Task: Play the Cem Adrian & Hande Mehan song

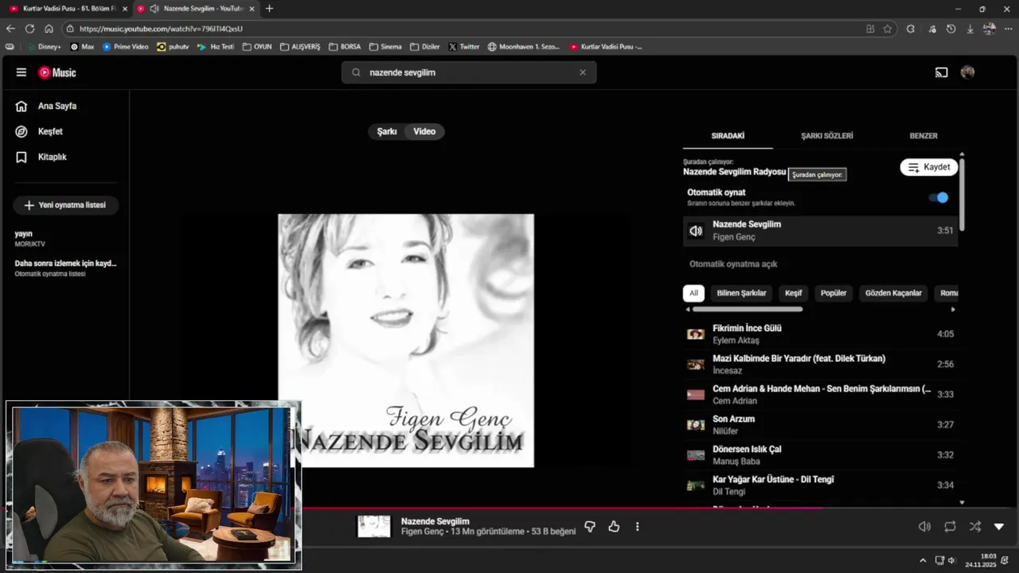Action: click(820, 395)
